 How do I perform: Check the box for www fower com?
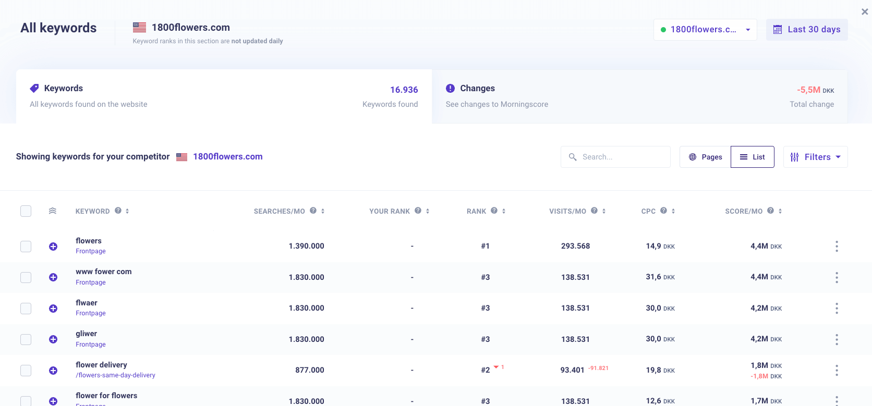click(x=26, y=277)
